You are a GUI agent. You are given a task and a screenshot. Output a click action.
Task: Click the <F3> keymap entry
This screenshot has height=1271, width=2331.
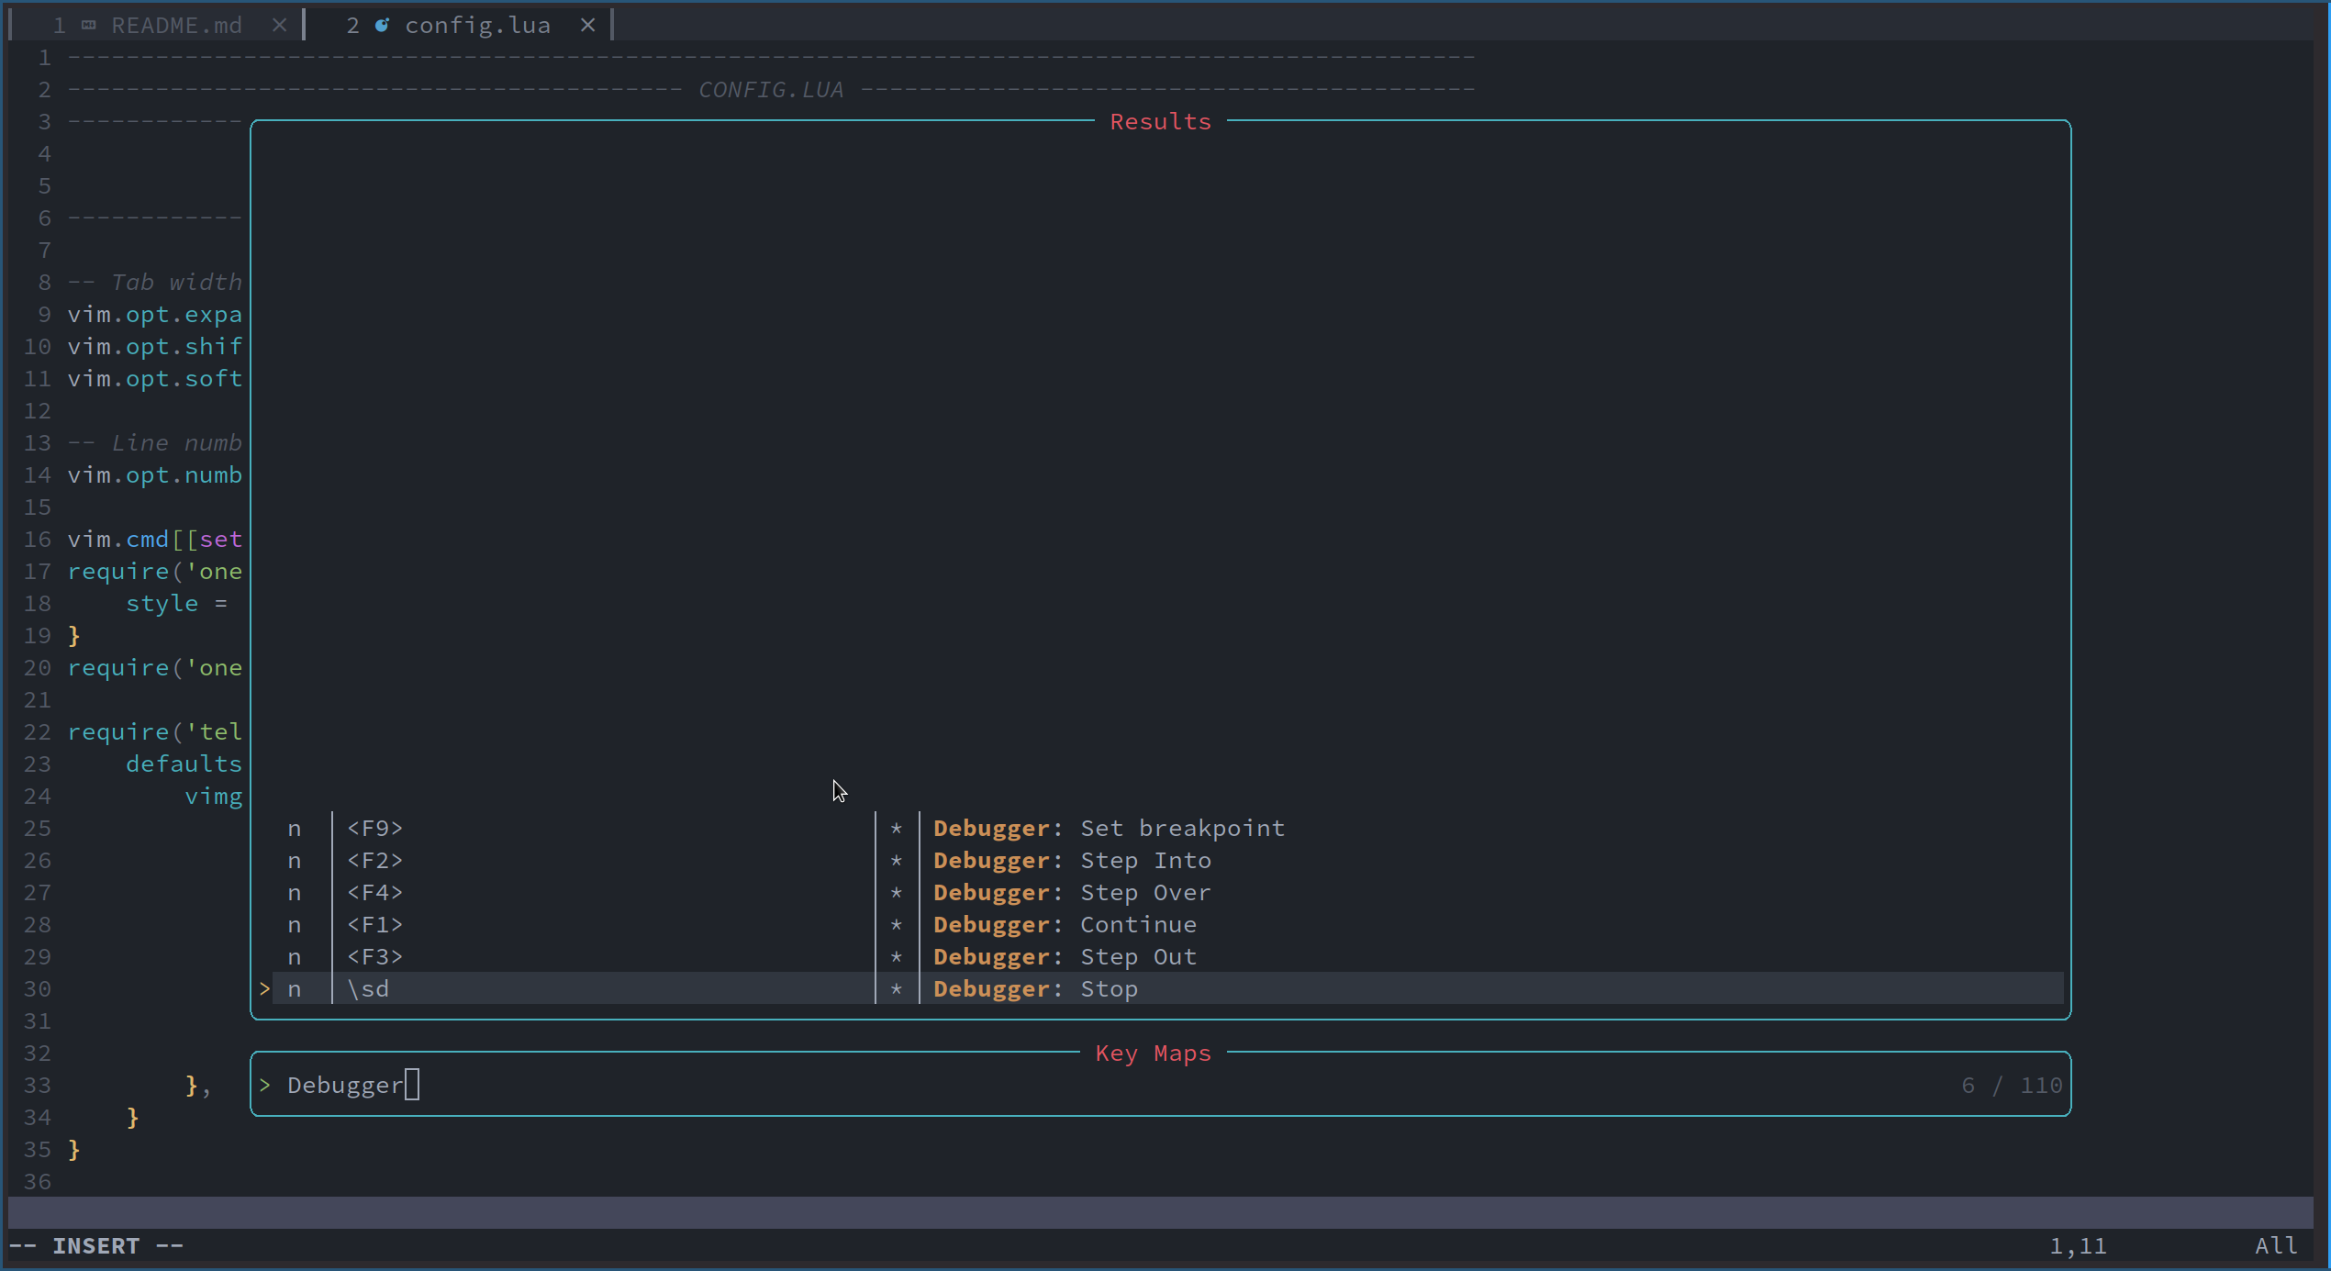(374, 956)
